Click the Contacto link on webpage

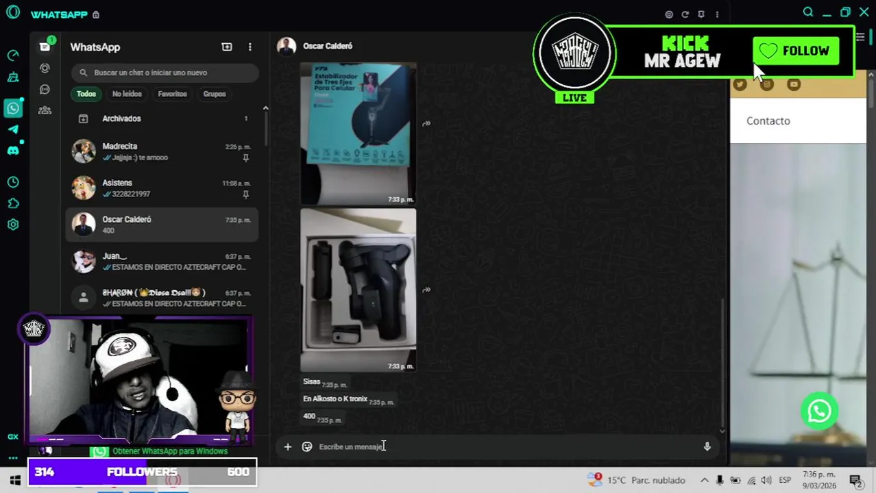coord(768,121)
